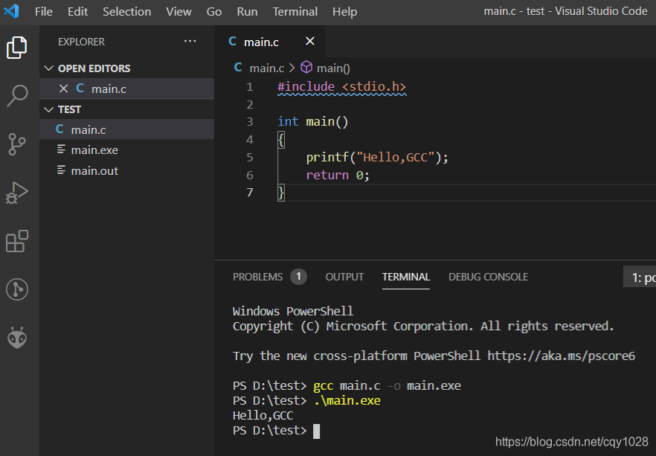656x456 pixels.
Task: Open the Run menu
Action: (x=247, y=12)
